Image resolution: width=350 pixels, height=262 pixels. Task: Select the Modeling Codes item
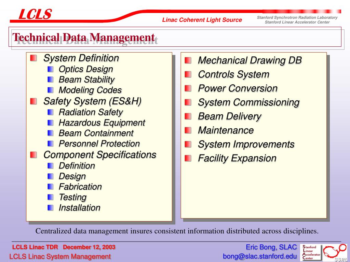pos(90,90)
